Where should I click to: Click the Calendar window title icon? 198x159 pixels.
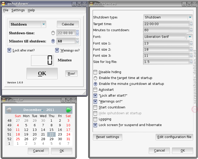pyautogui.click(x=4, y=100)
